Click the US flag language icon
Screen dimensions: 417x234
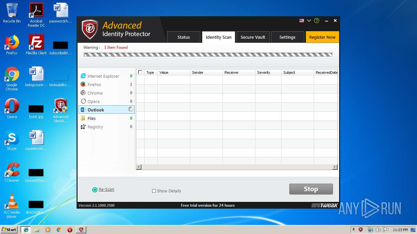pyautogui.click(x=302, y=20)
